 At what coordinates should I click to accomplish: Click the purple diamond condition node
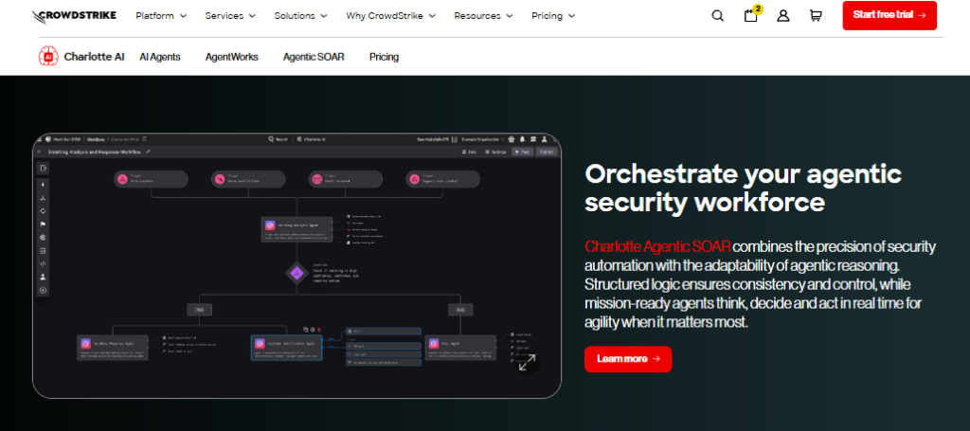click(x=296, y=273)
